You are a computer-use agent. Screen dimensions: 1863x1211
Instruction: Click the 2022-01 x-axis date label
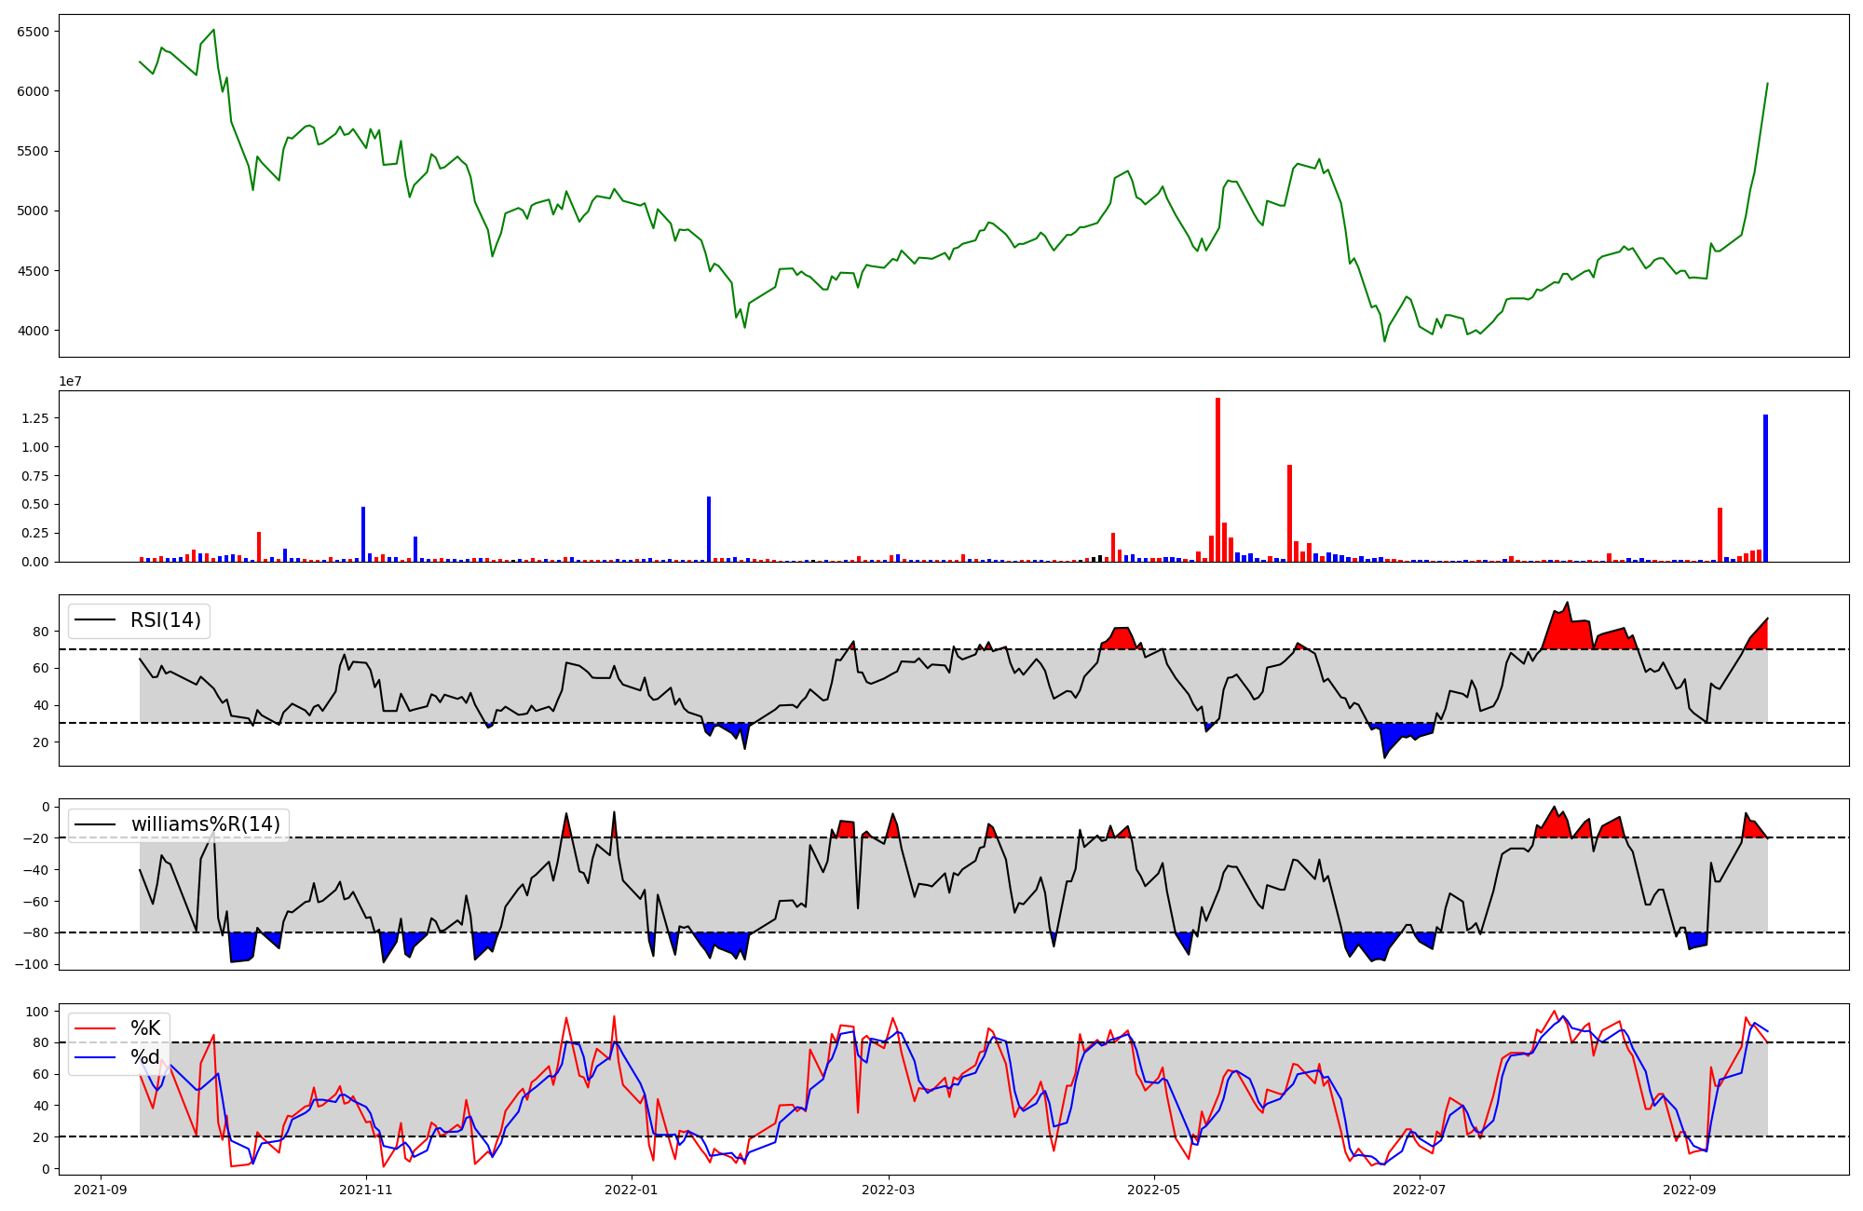tap(632, 1190)
